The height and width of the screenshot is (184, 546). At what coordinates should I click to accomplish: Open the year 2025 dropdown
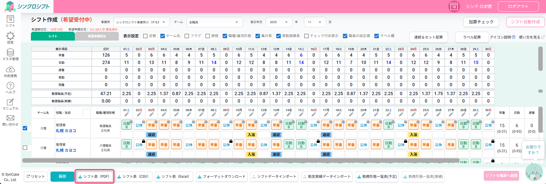click(x=279, y=22)
